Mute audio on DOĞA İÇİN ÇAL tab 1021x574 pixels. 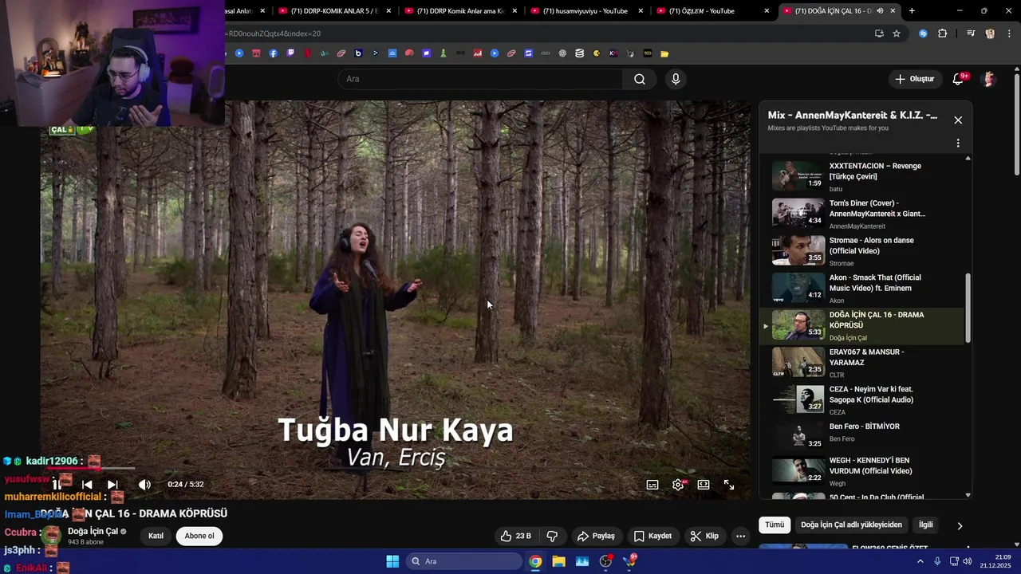pos(880,10)
